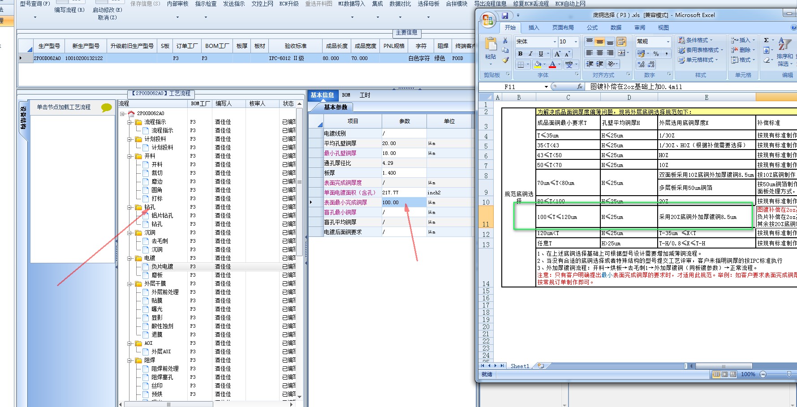Click the cell borders icon in Excel

coord(521,64)
